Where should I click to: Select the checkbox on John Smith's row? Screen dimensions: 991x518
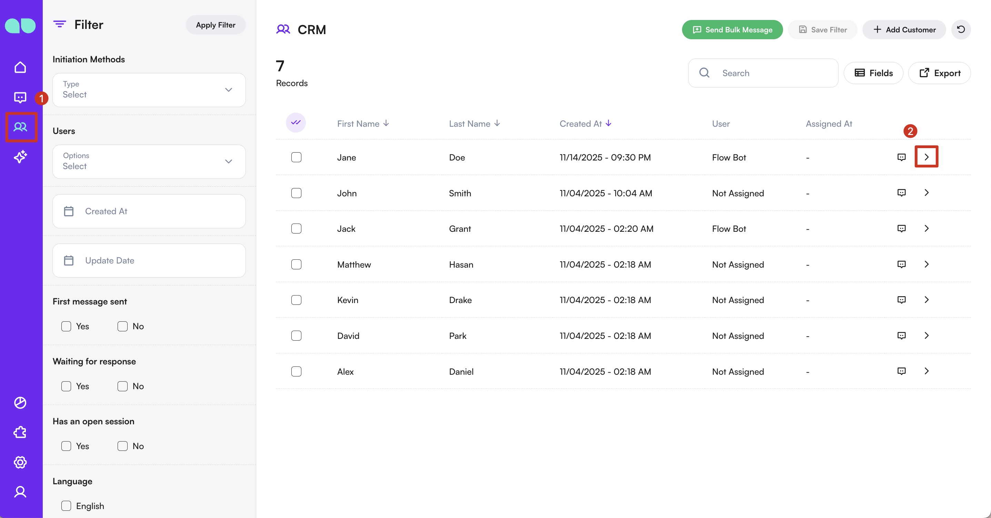(296, 193)
